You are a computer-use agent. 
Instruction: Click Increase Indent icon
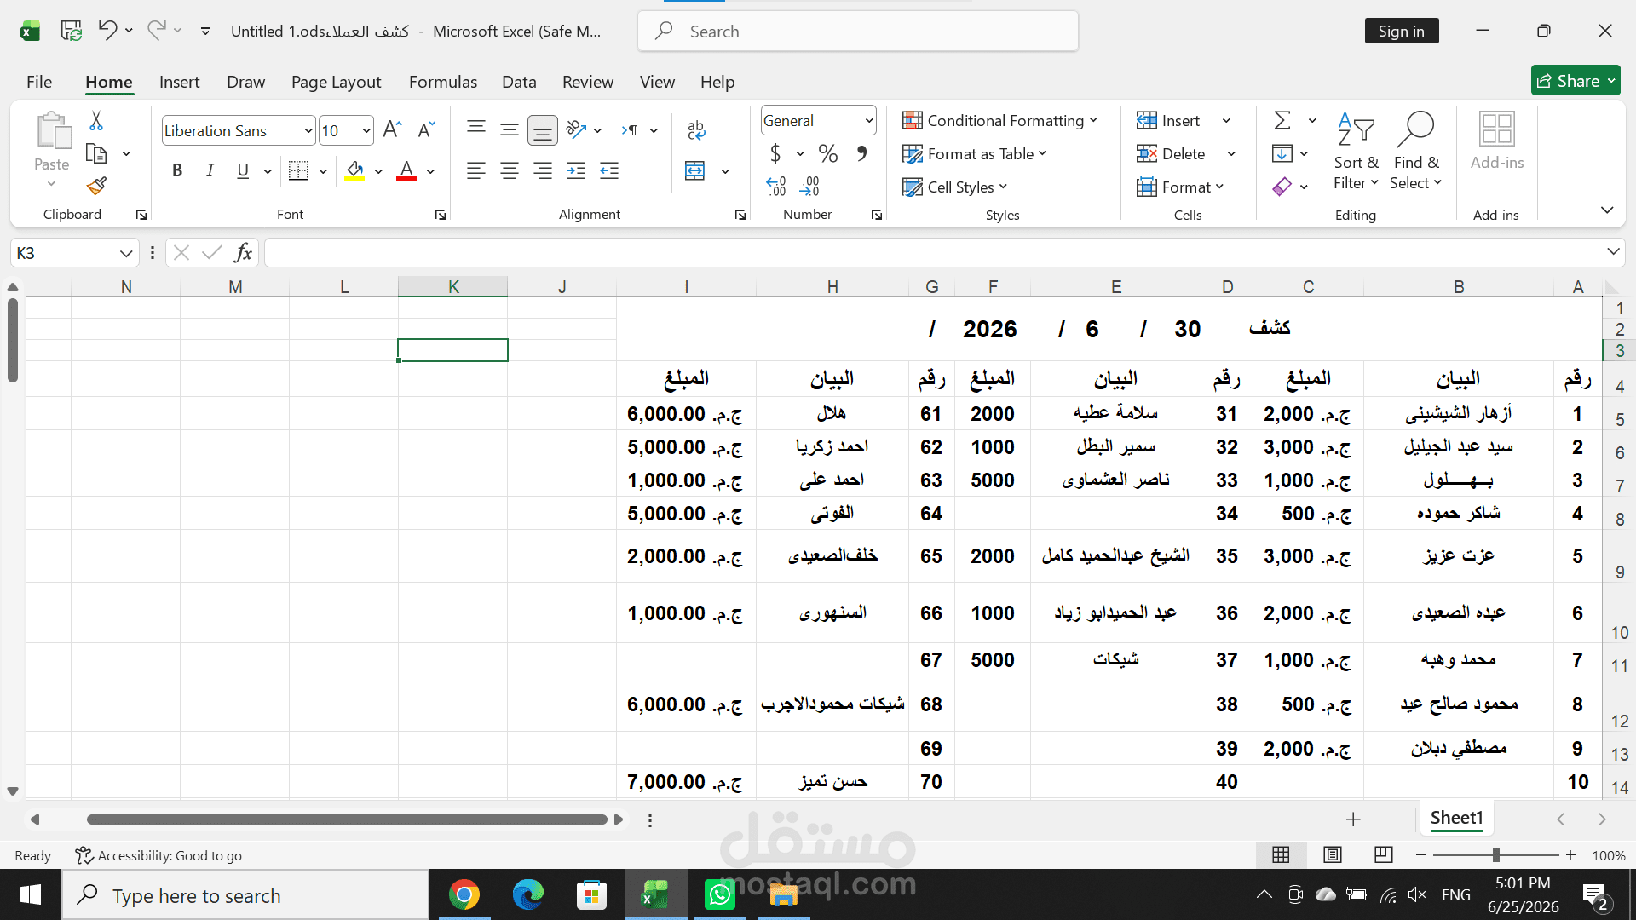coord(576,170)
